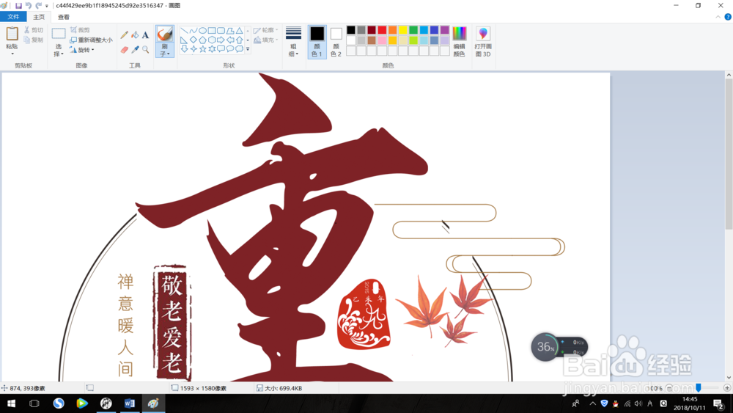This screenshot has height=413, width=733.
Task: Open the Outline (轮廓) dropdown
Action: click(x=265, y=30)
